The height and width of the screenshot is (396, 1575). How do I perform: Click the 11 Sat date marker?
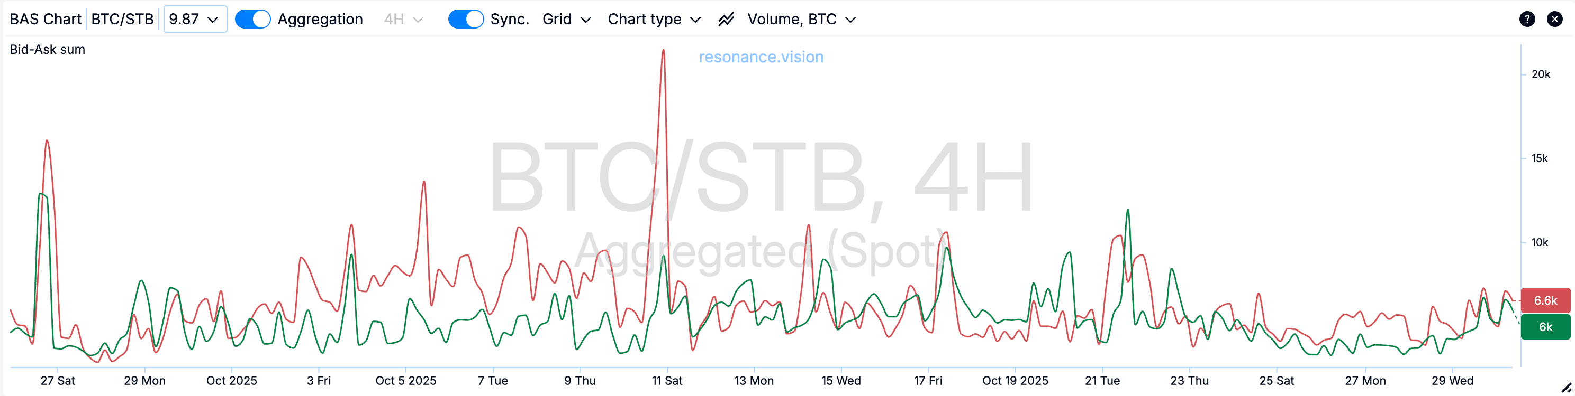click(666, 381)
